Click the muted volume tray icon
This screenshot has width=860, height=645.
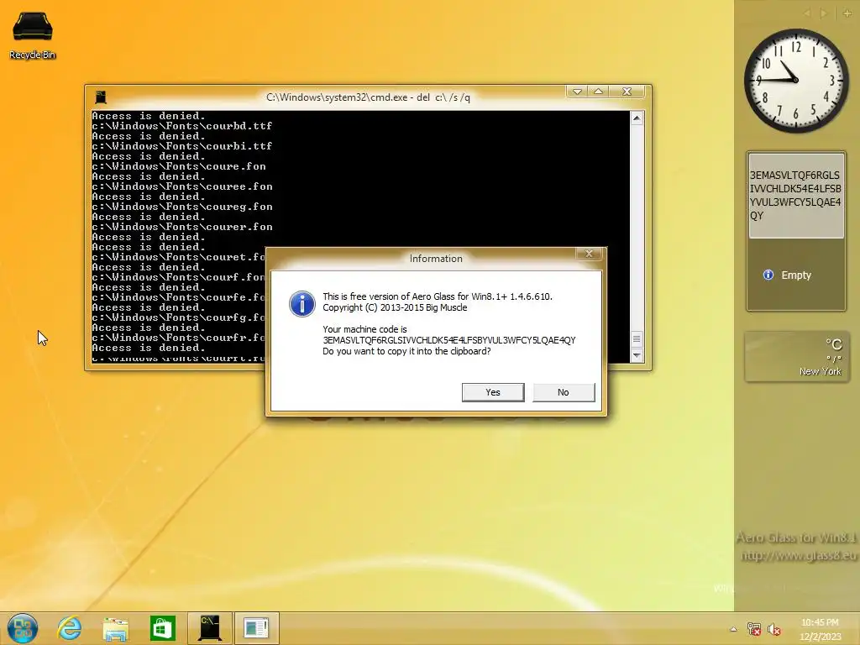point(773,629)
